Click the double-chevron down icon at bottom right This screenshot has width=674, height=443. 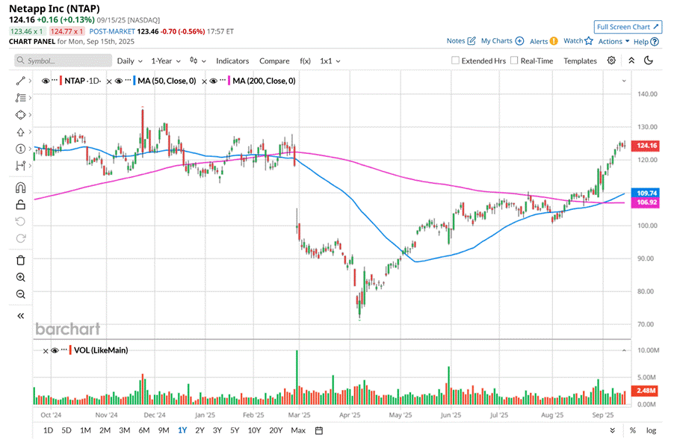(613, 430)
